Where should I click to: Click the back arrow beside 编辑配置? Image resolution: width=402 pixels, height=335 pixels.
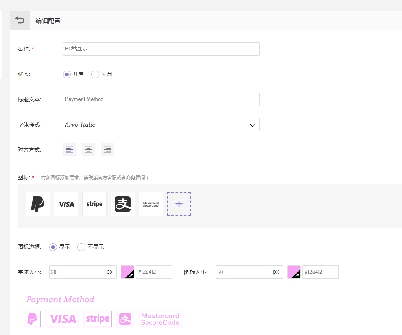tap(20, 20)
